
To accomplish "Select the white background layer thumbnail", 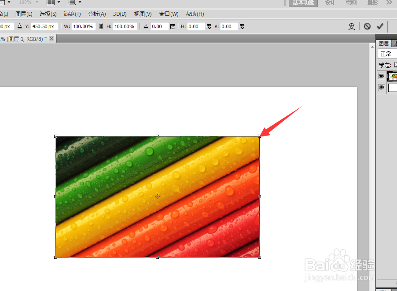I will click(x=393, y=88).
